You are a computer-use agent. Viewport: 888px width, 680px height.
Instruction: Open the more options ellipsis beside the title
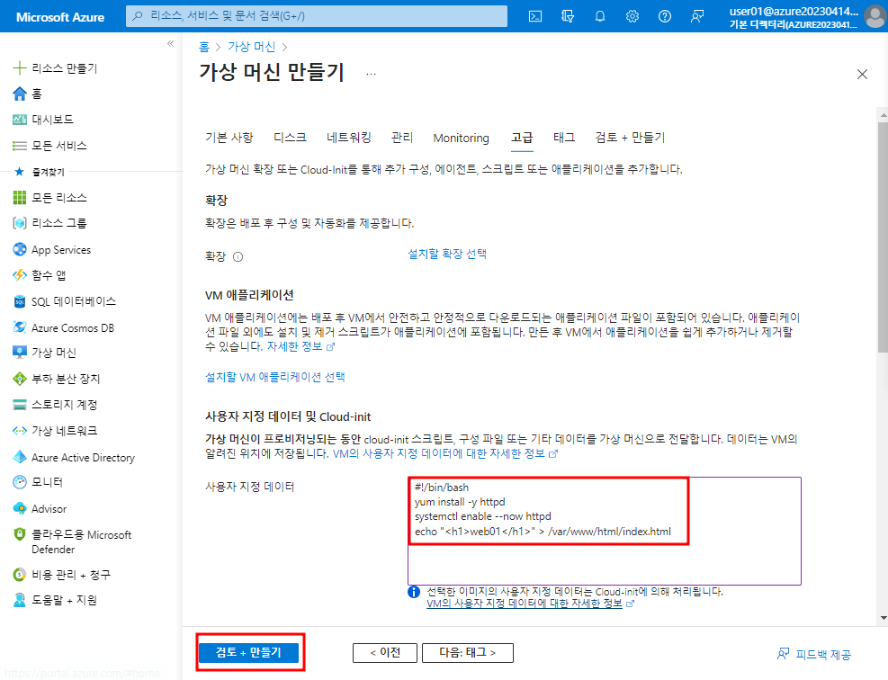coord(371,74)
